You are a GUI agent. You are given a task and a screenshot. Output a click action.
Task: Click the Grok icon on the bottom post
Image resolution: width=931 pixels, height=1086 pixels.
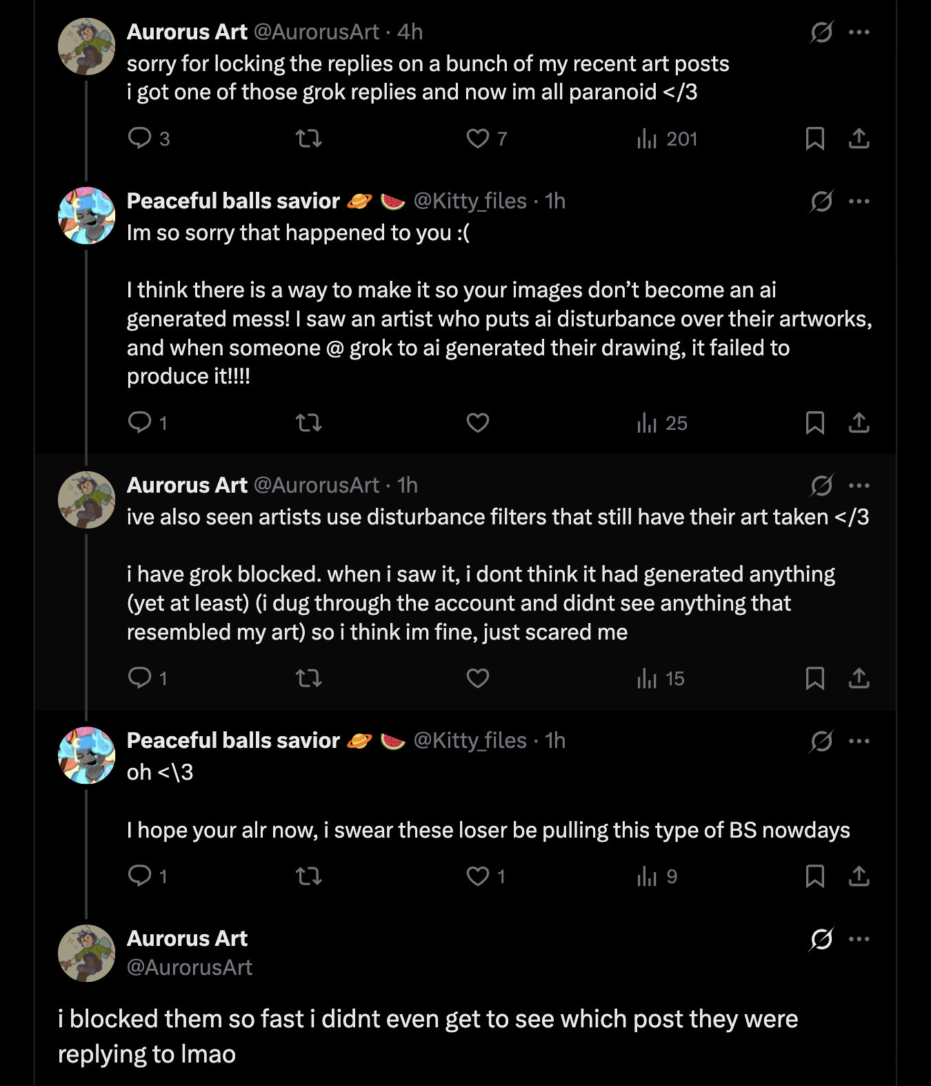tap(821, 939)
